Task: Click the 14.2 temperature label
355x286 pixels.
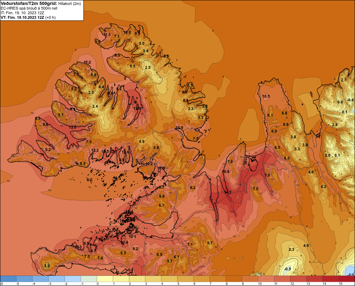Action: tap(228, 192)
